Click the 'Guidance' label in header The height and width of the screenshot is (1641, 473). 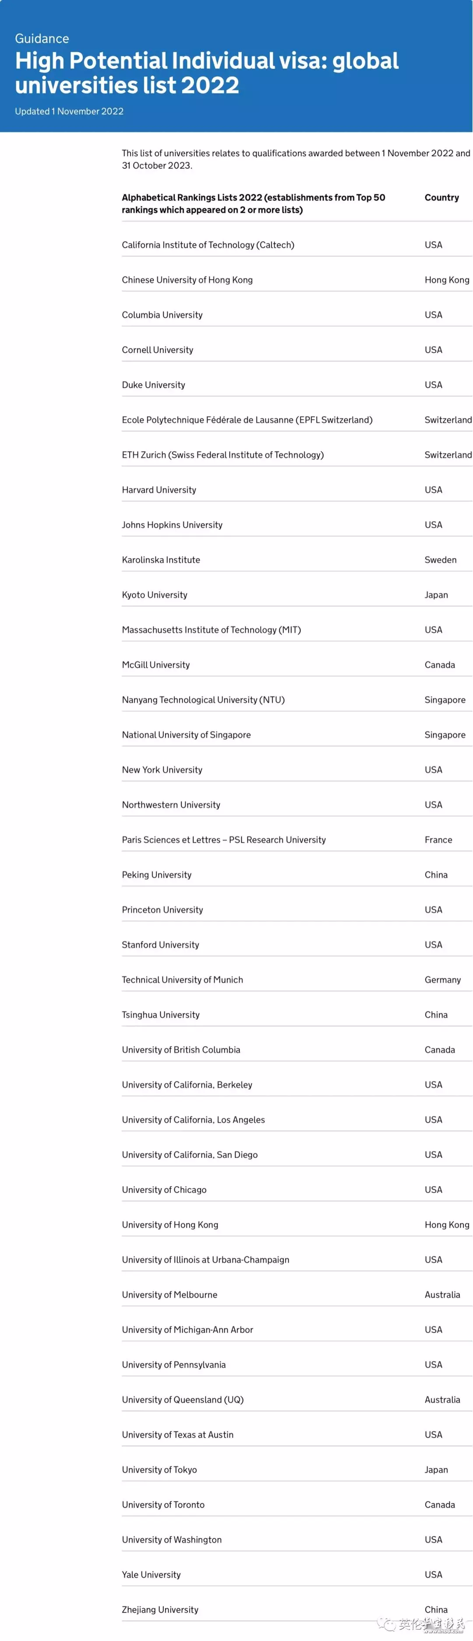click(x=42, y=38)
